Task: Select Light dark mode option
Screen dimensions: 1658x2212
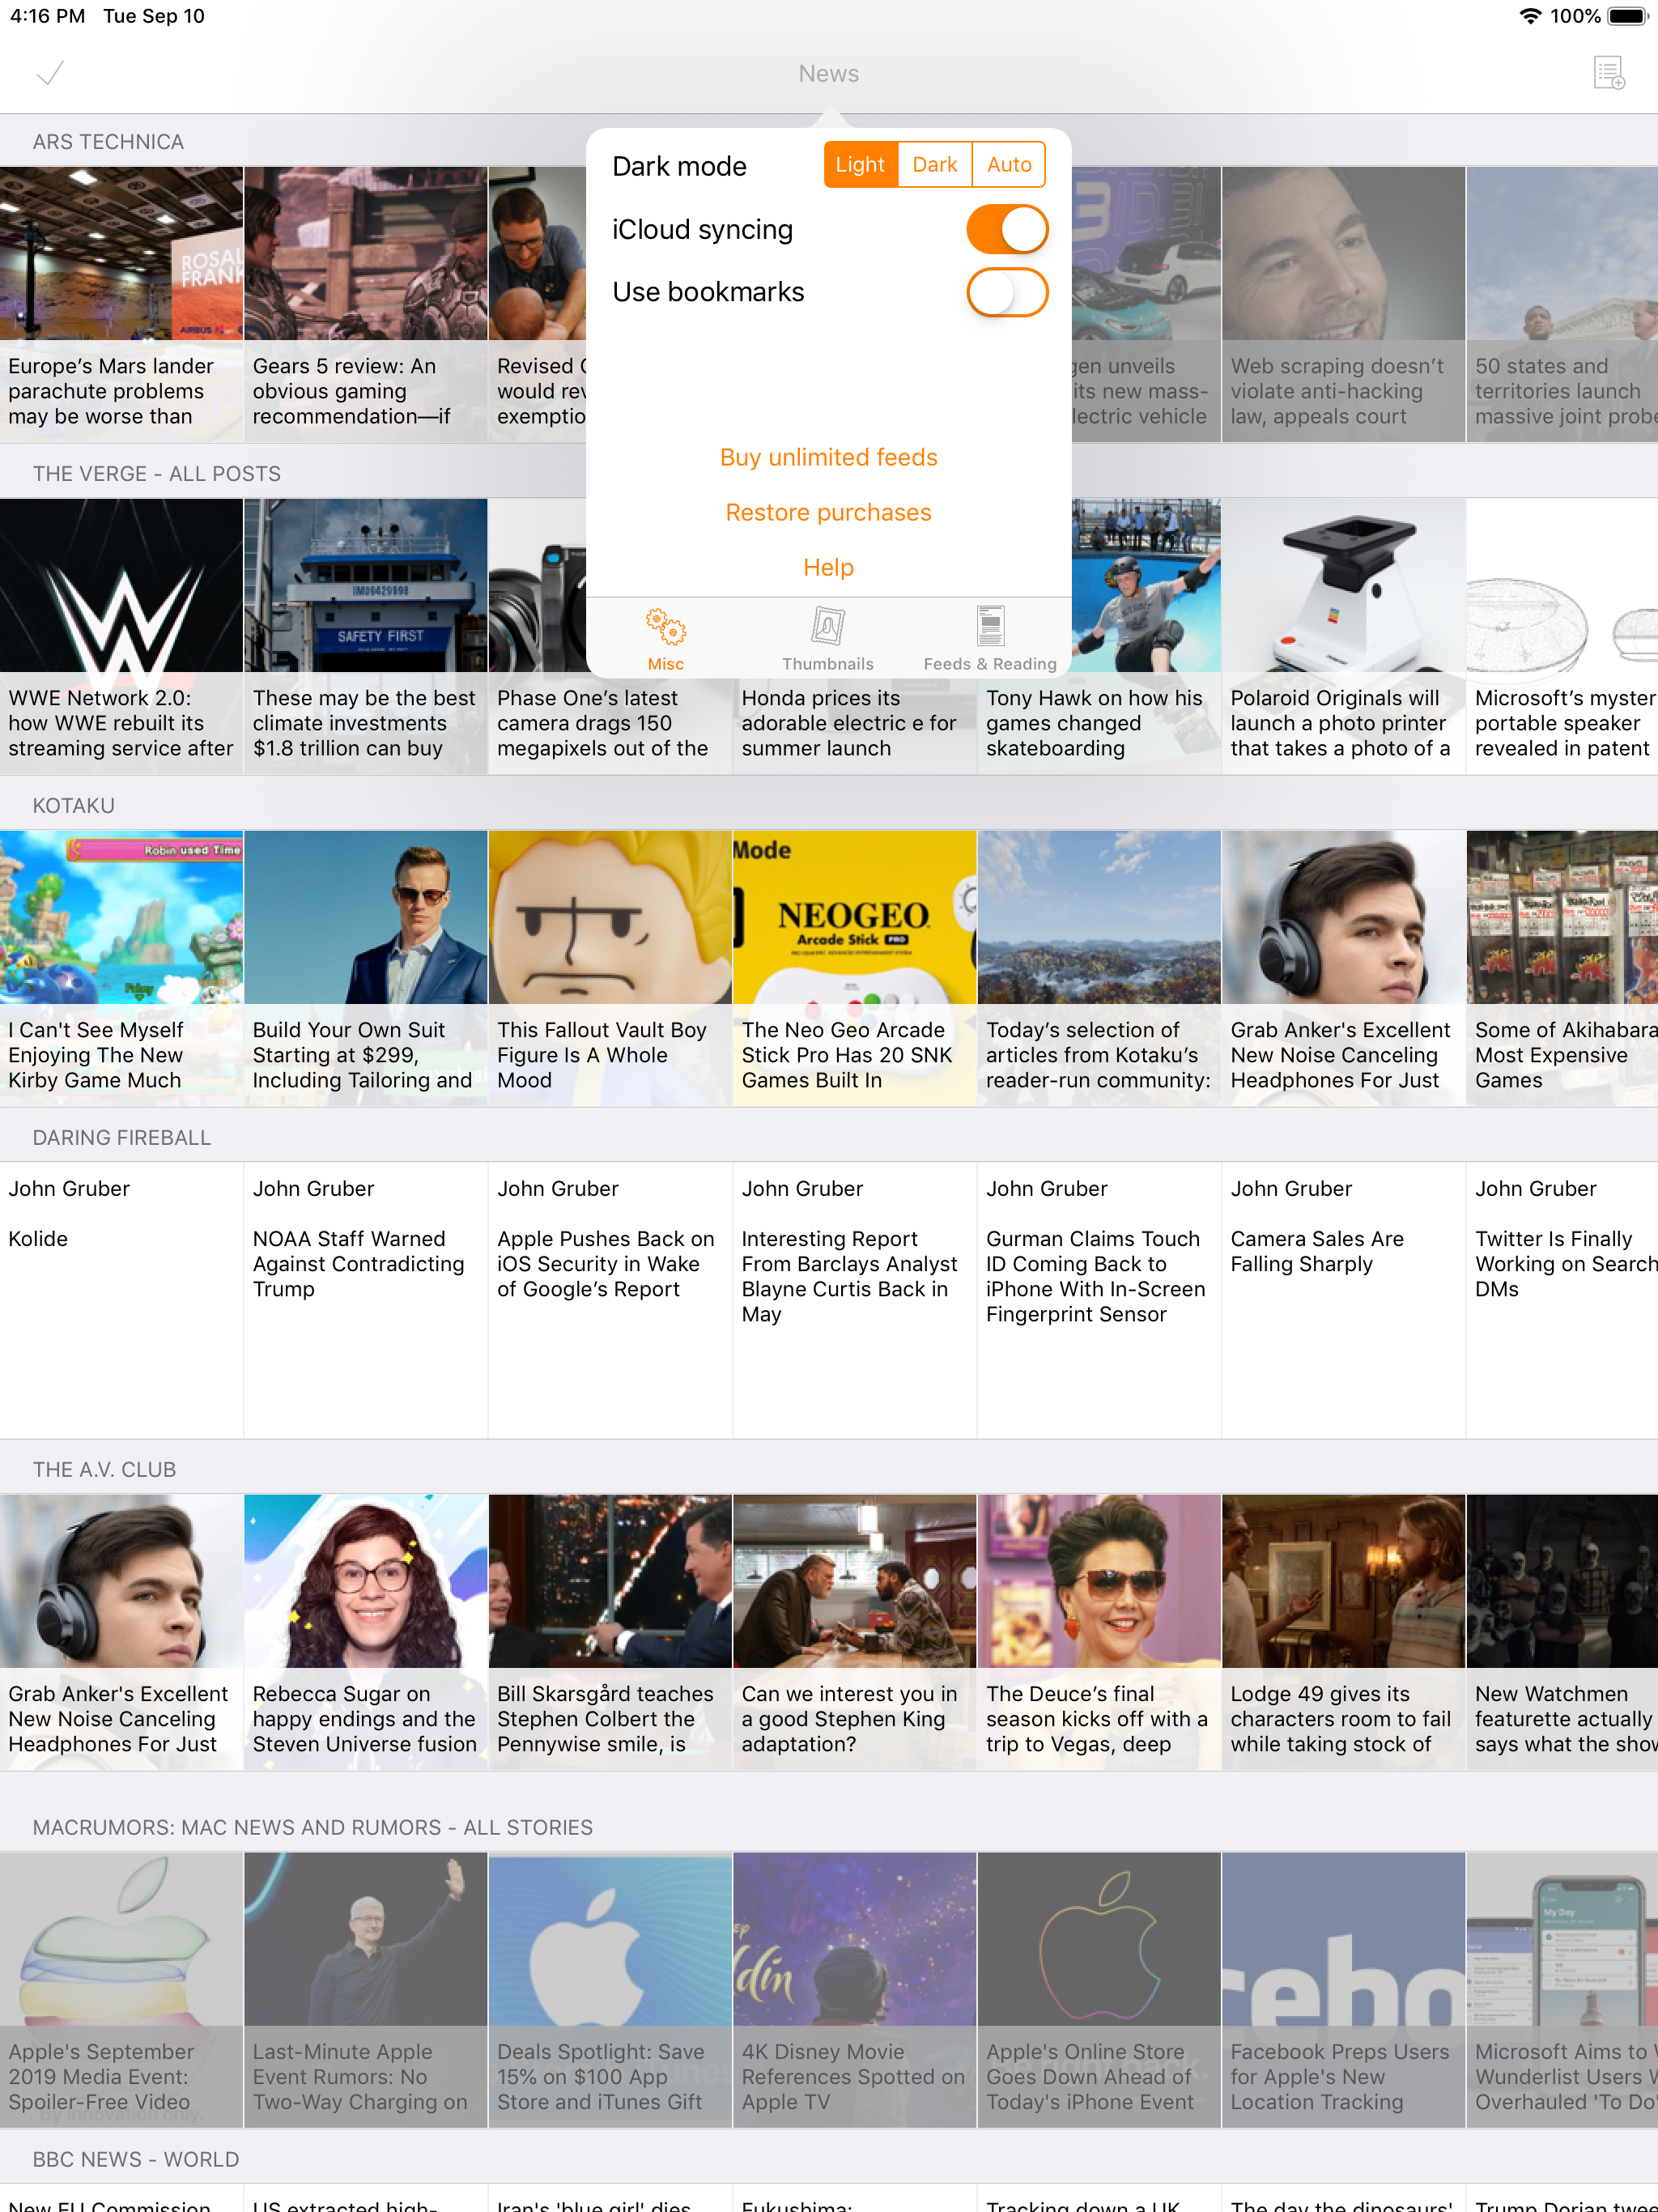Action: (860, 165)
